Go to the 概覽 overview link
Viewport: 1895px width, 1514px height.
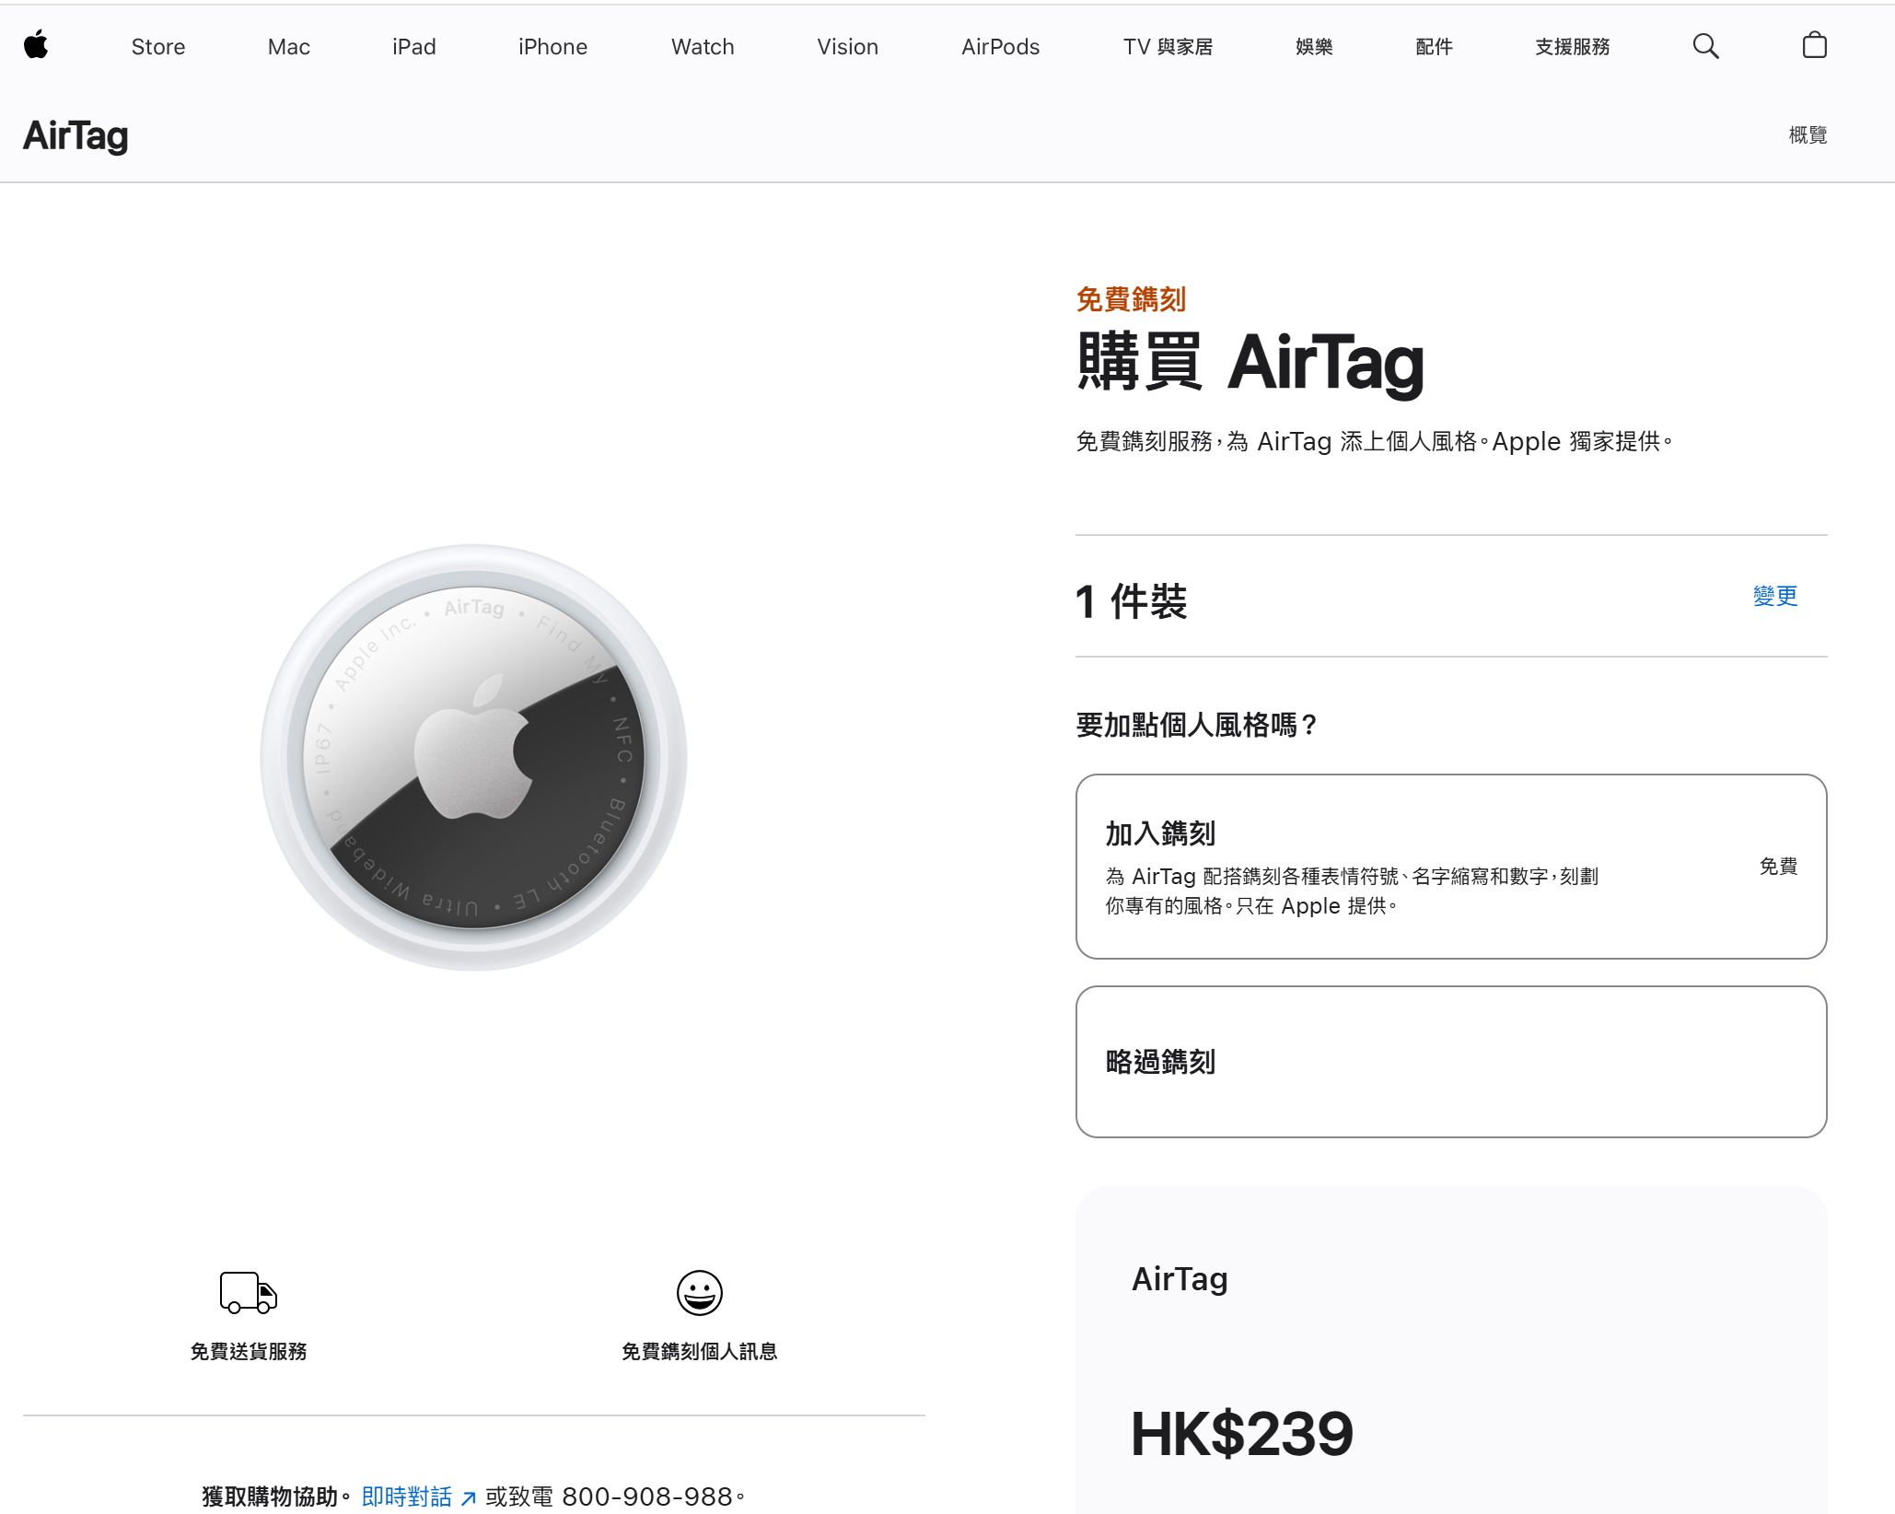click(x=1808, y=135)
